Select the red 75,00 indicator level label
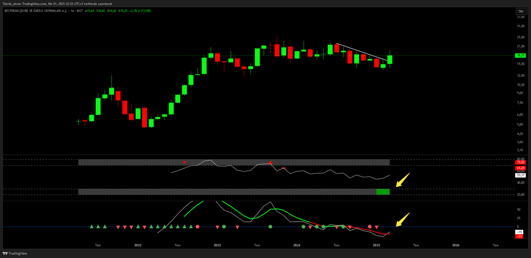The width and height of the screenshot is (531, 258). tap(520, 163)
